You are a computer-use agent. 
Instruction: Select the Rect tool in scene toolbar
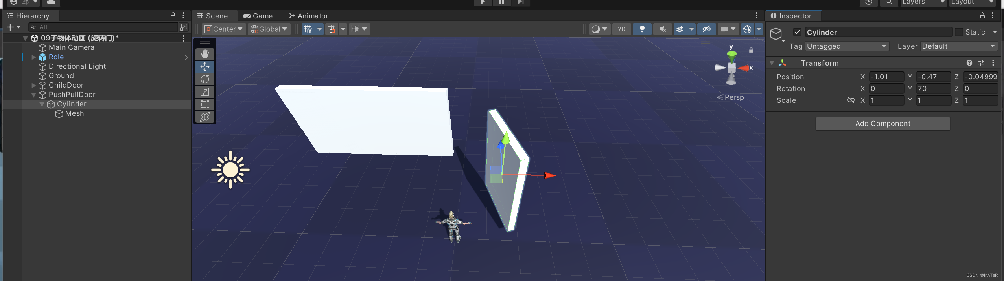click(x=205, y=104)
